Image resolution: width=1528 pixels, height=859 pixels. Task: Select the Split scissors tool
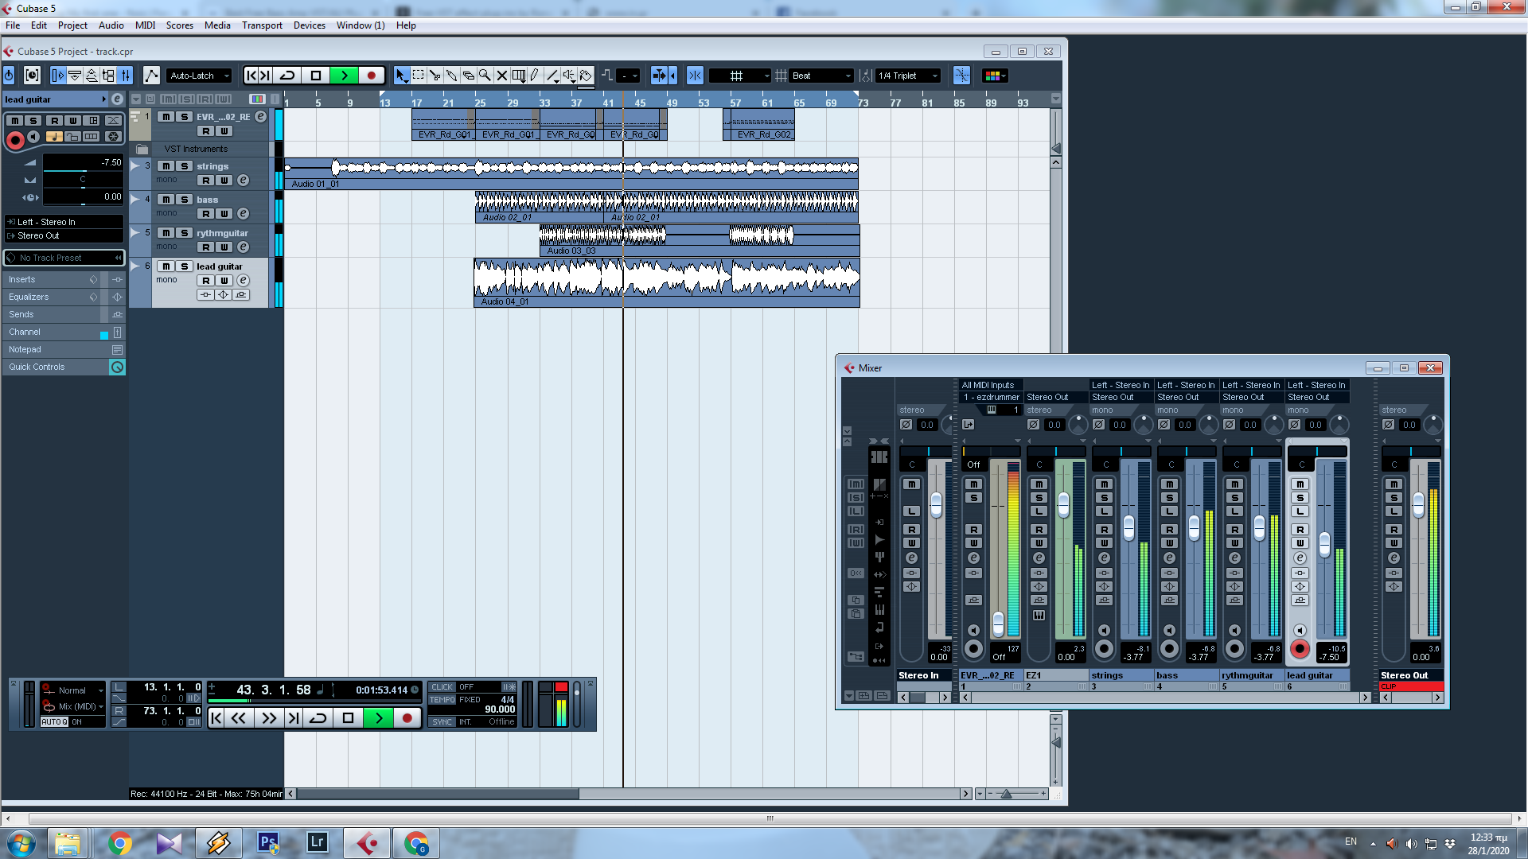435,76
